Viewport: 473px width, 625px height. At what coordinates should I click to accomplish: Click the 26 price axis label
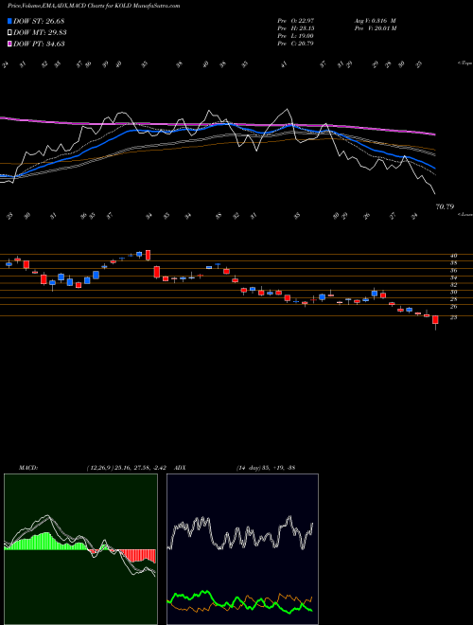click(x=453, y=307)
